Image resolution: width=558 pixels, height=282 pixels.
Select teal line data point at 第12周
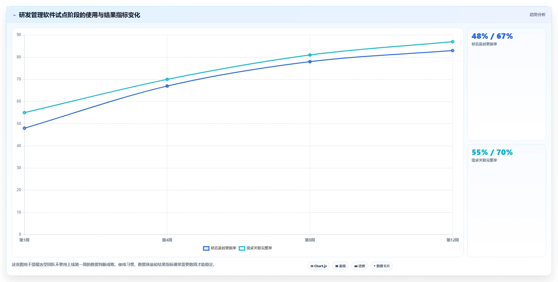coord(452,42)
